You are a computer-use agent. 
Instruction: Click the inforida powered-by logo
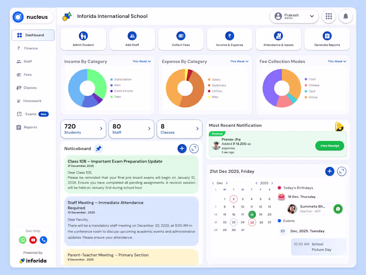33,260
